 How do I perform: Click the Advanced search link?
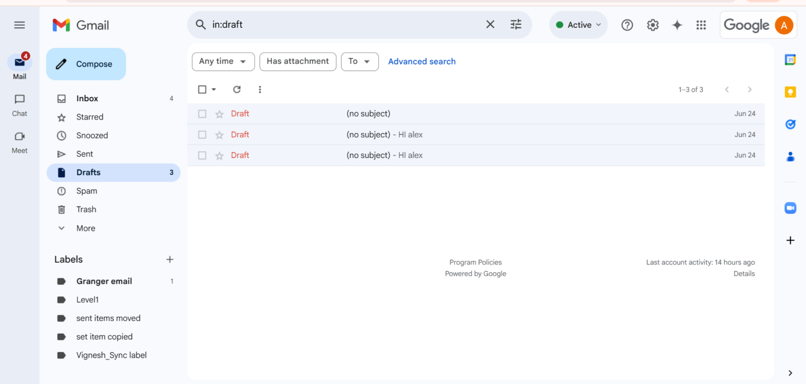421,61
